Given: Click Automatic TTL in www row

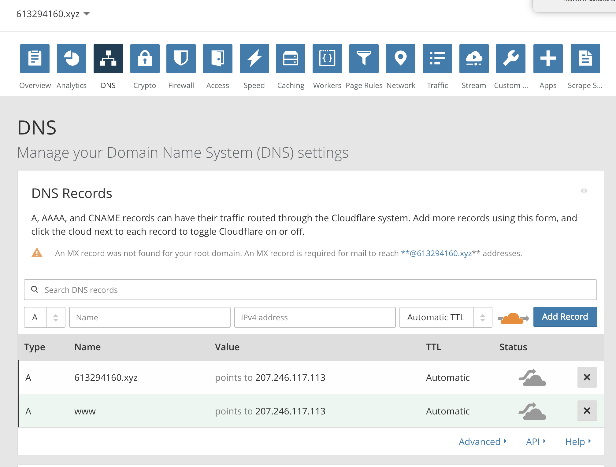Looking at the screenshot, I should click(x=448, y=411).
